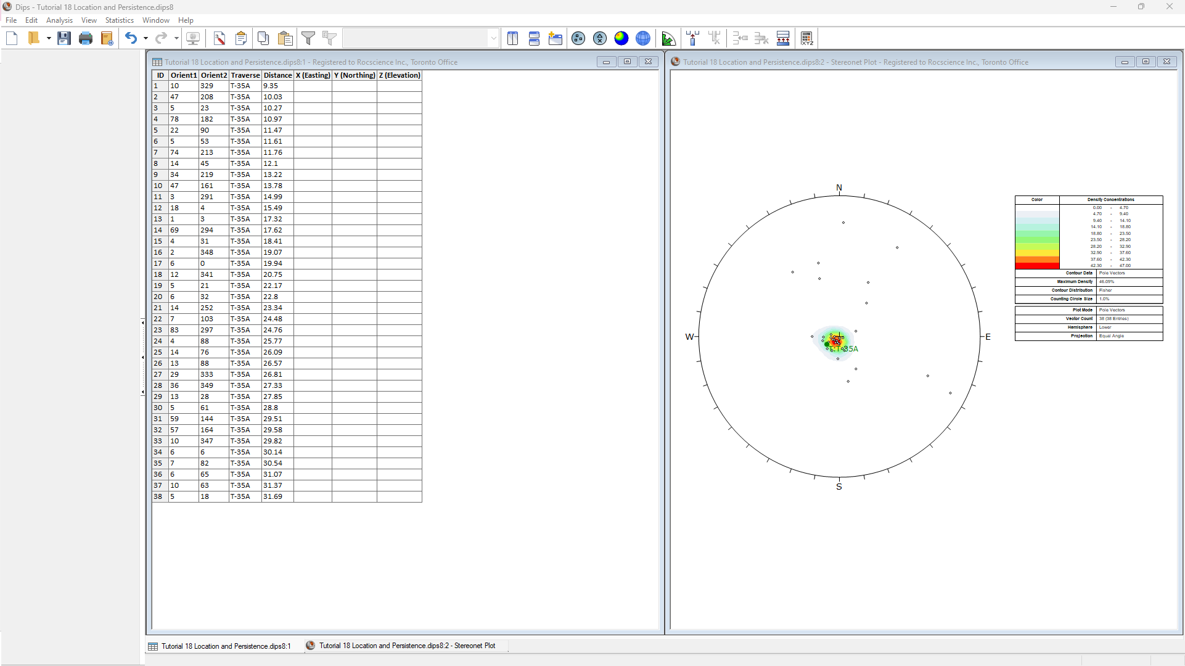Viewport: 1185px width, 666px height.
Task: Create a new file with the New icon
Action: coord(12,38)
